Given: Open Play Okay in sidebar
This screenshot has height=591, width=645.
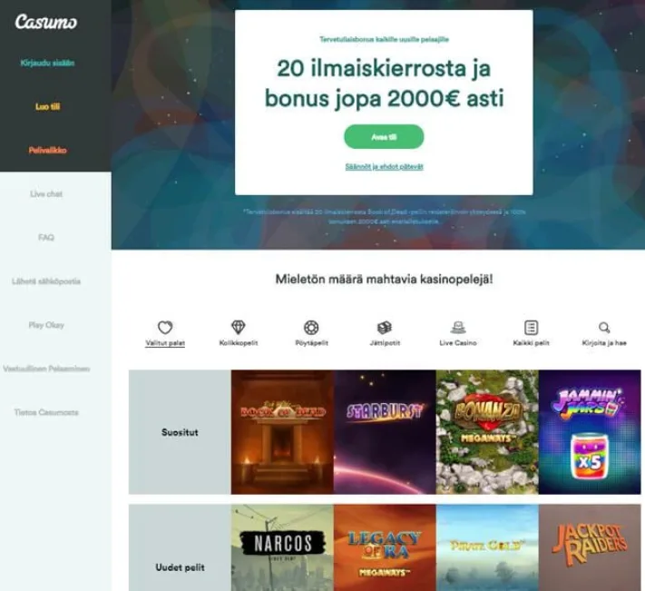Looking at the screenshot, I should [46, 325].
